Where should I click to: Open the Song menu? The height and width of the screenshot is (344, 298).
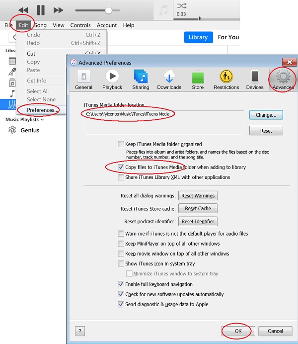40,25
